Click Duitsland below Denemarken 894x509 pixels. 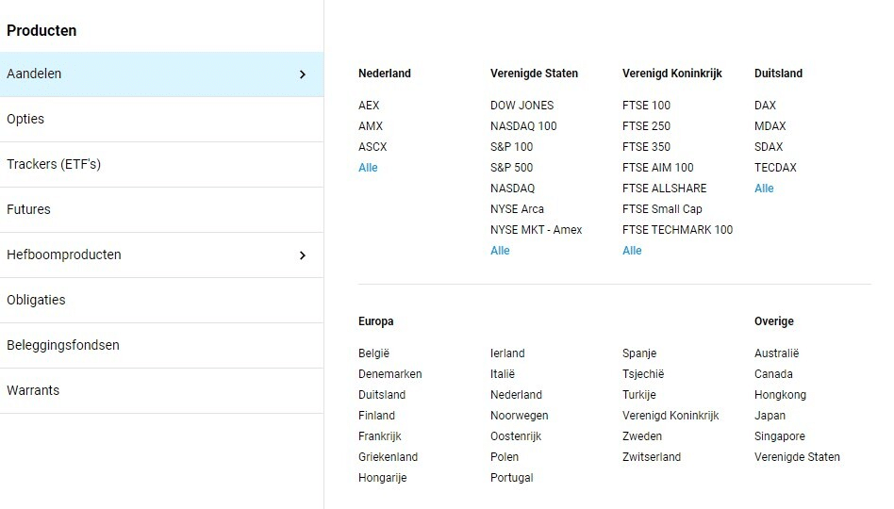point(381,394)
